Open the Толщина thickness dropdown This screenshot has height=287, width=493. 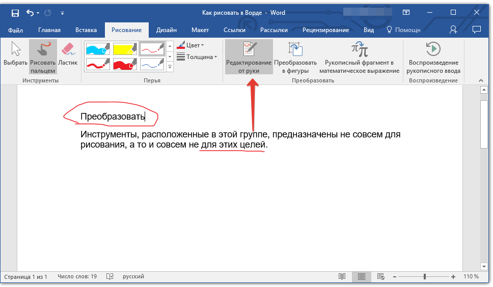(x=197, y=57)
